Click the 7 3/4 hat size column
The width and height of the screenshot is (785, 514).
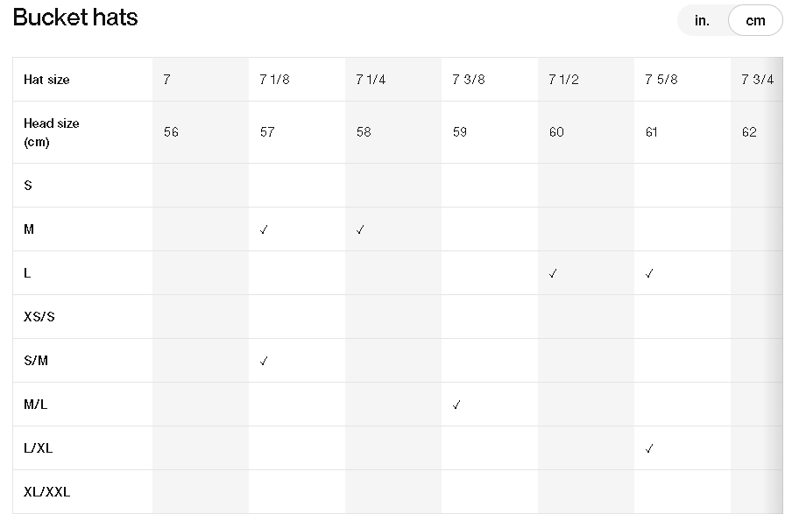[757, 80]
